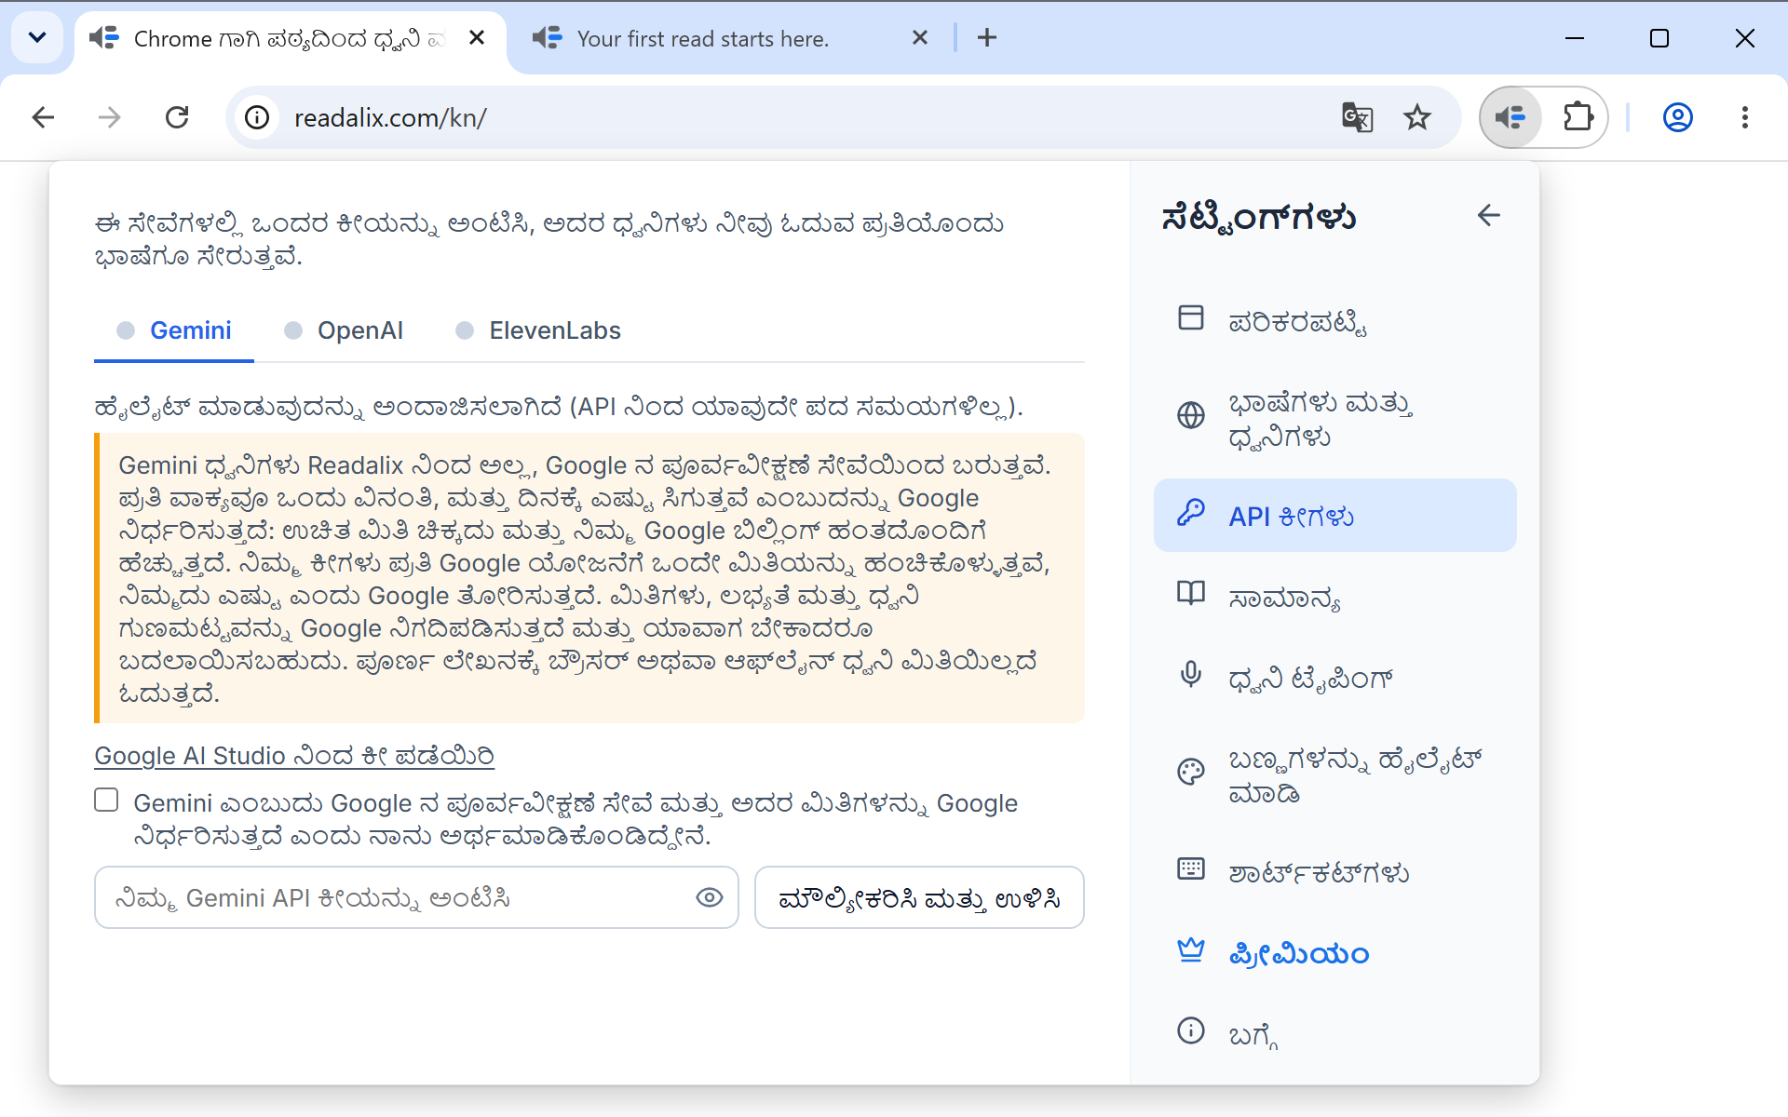This screenshot has height=1117, width=1788.
Task: Close the 'Your first read starts here' tab
Action: pos(920,38)
